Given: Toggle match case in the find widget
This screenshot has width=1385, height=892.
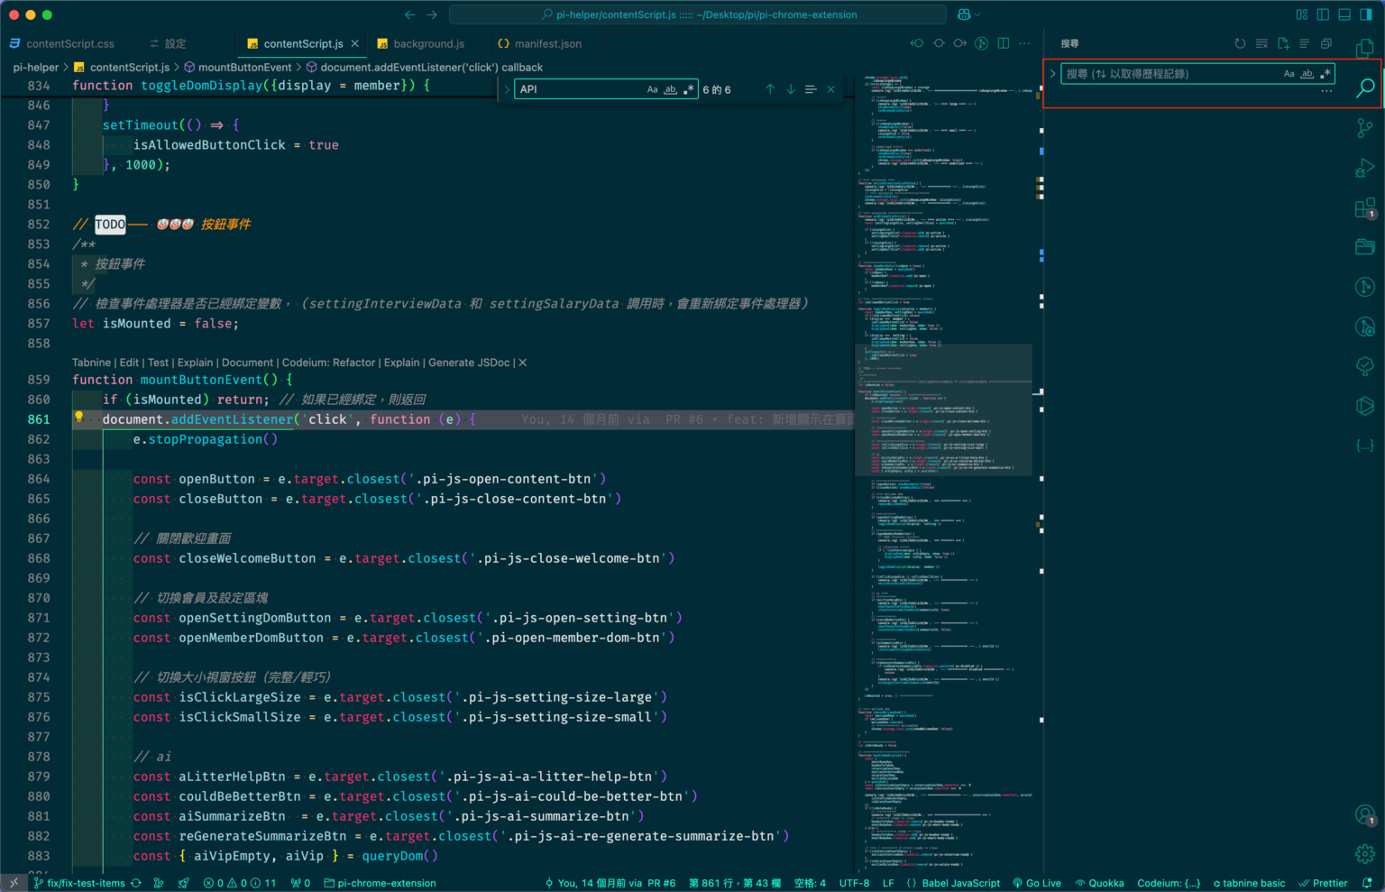Looking at the screenshot, I should (653, 88).
